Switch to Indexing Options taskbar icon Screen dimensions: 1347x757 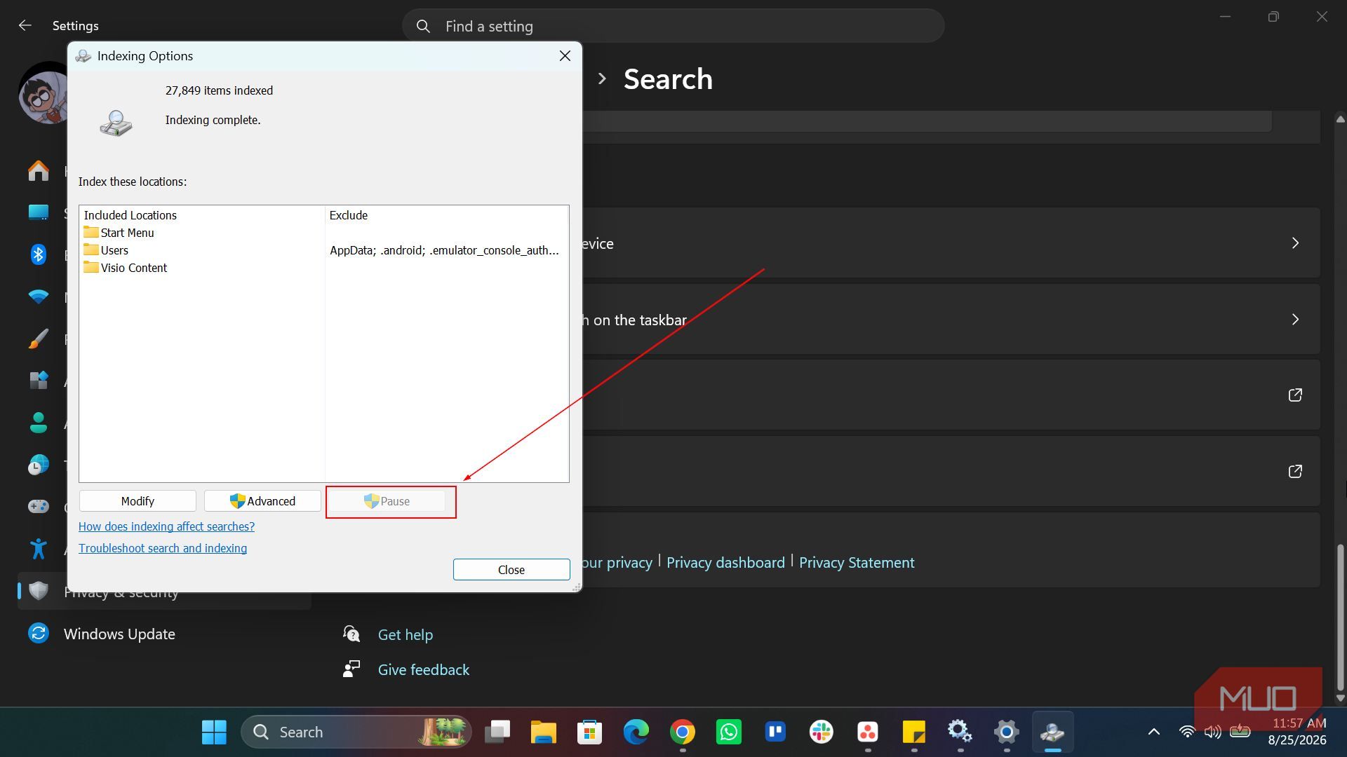click(x=1052, y=732)
